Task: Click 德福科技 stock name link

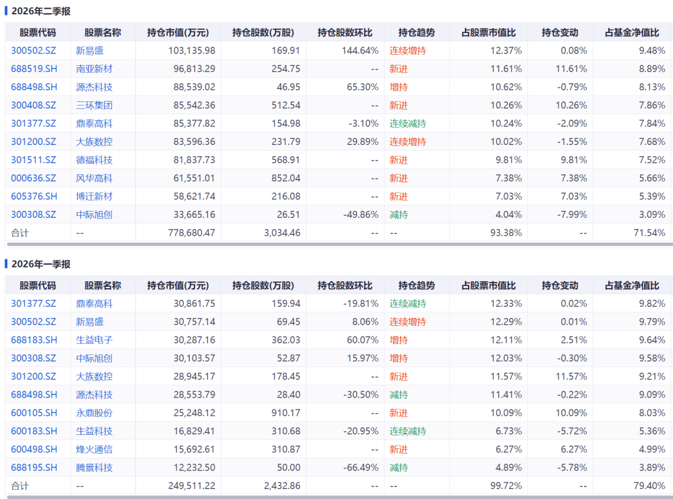Action: point(94,160)
